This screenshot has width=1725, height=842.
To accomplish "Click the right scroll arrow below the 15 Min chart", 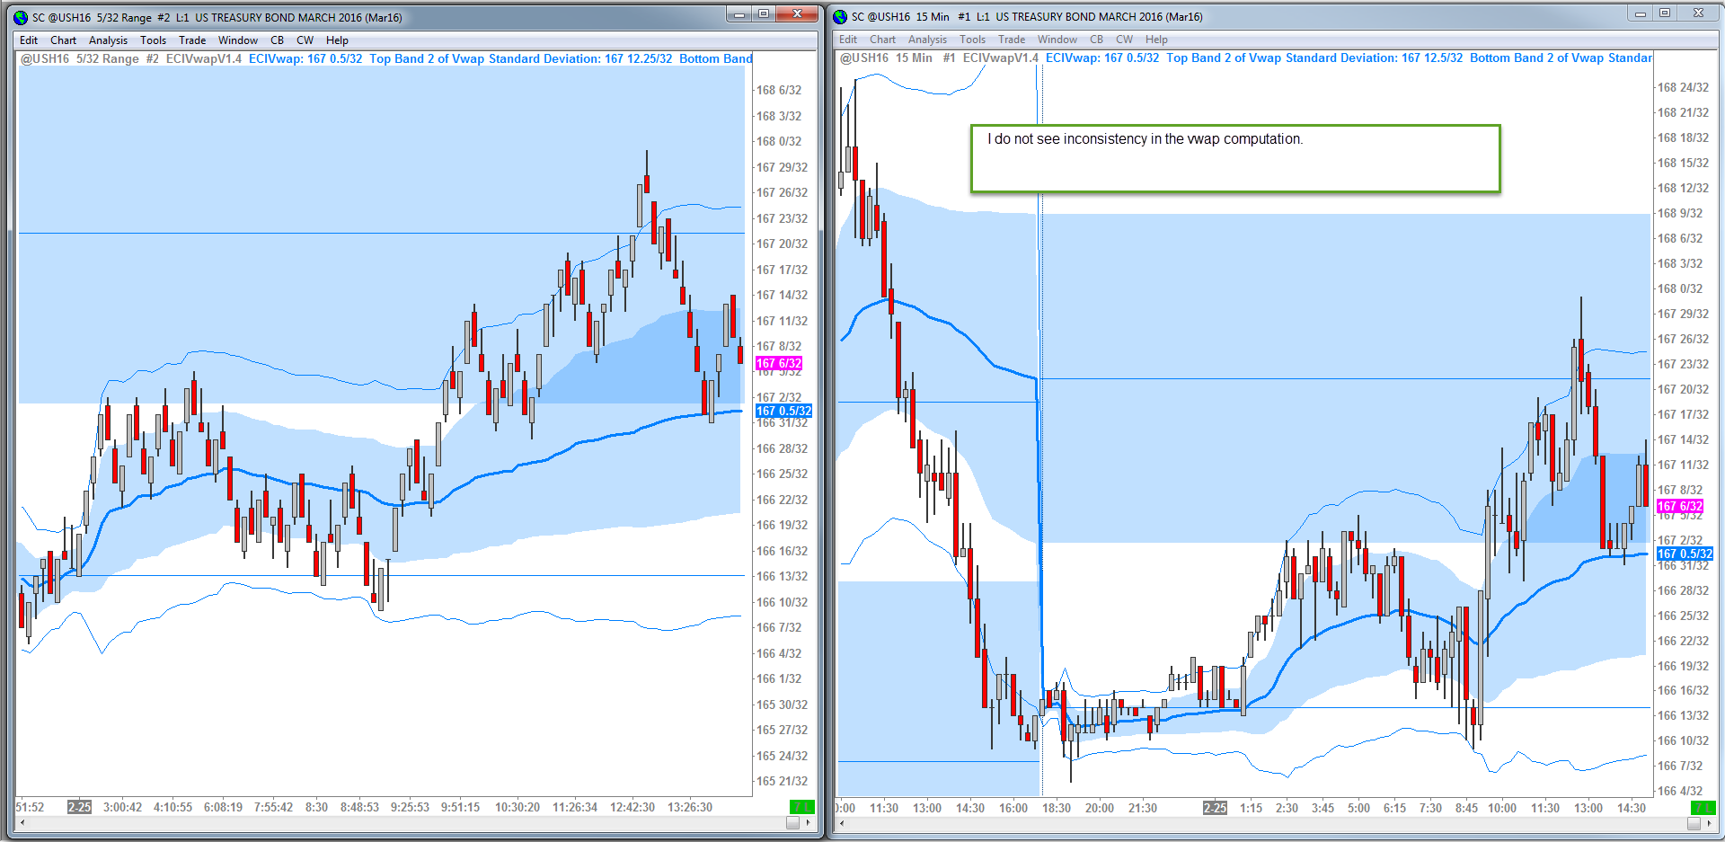I will (x=1708, y=823).
